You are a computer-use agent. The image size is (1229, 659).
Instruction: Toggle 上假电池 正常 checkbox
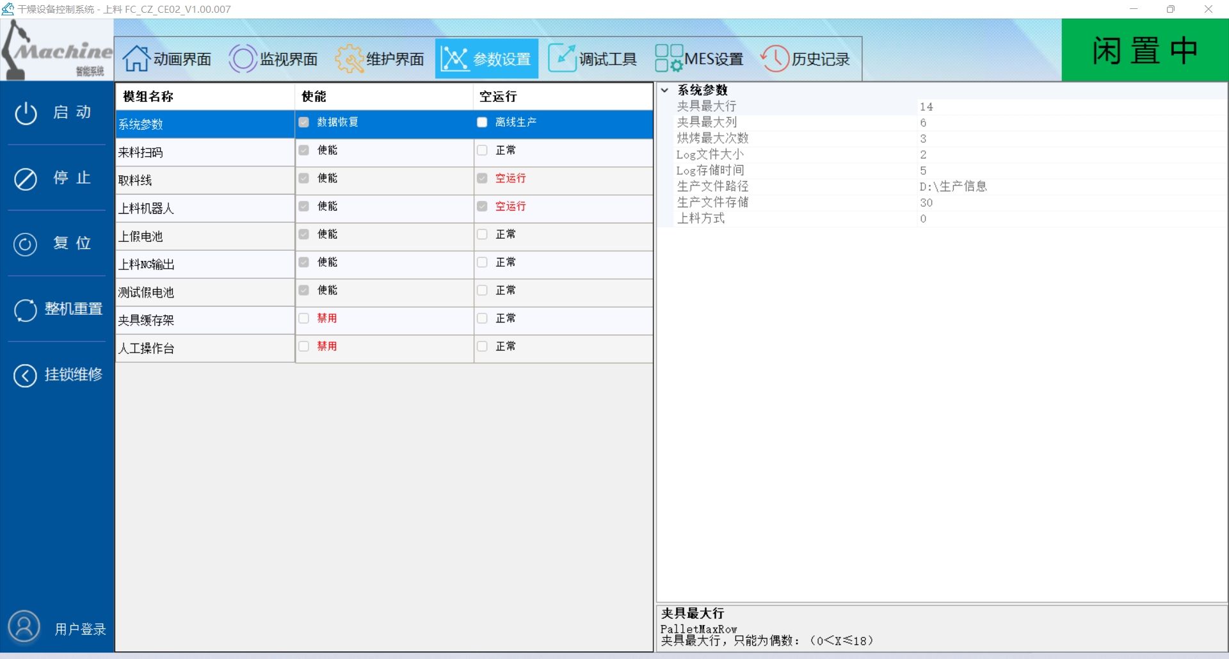coord(482,235)
